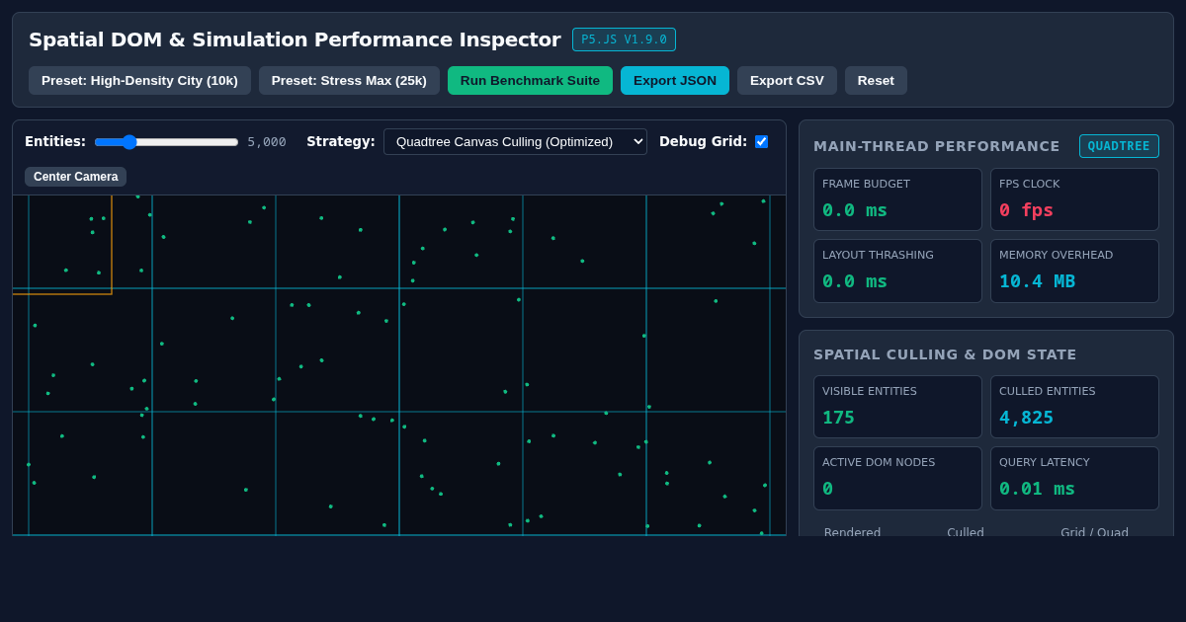Click the Center Camera button
This screenshot has height=622, width=1186.
tap(75, 177)
